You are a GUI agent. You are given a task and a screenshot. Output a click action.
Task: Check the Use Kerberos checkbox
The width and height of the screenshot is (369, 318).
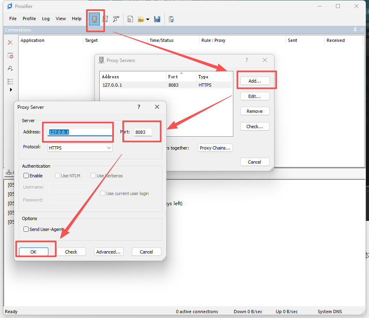pyautogui.click(x=93, y=176)
